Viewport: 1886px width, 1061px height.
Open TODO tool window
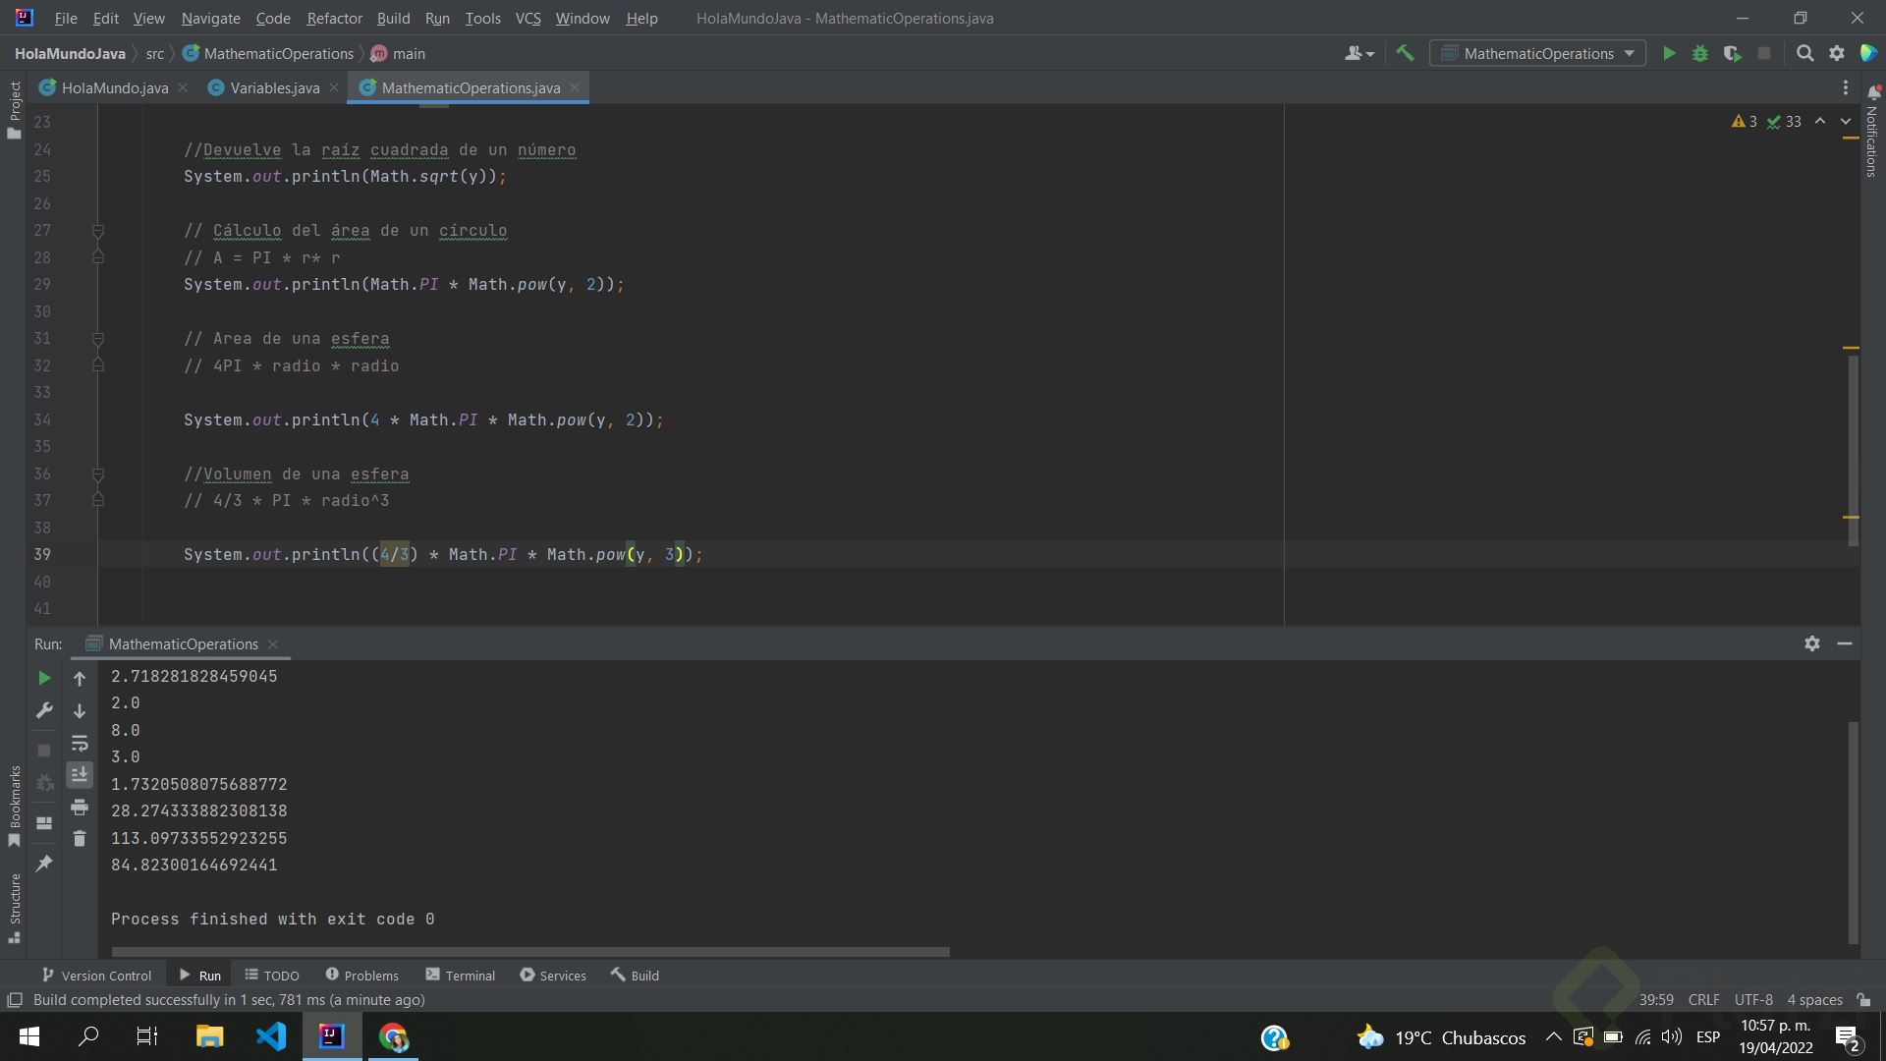(272, 975)
